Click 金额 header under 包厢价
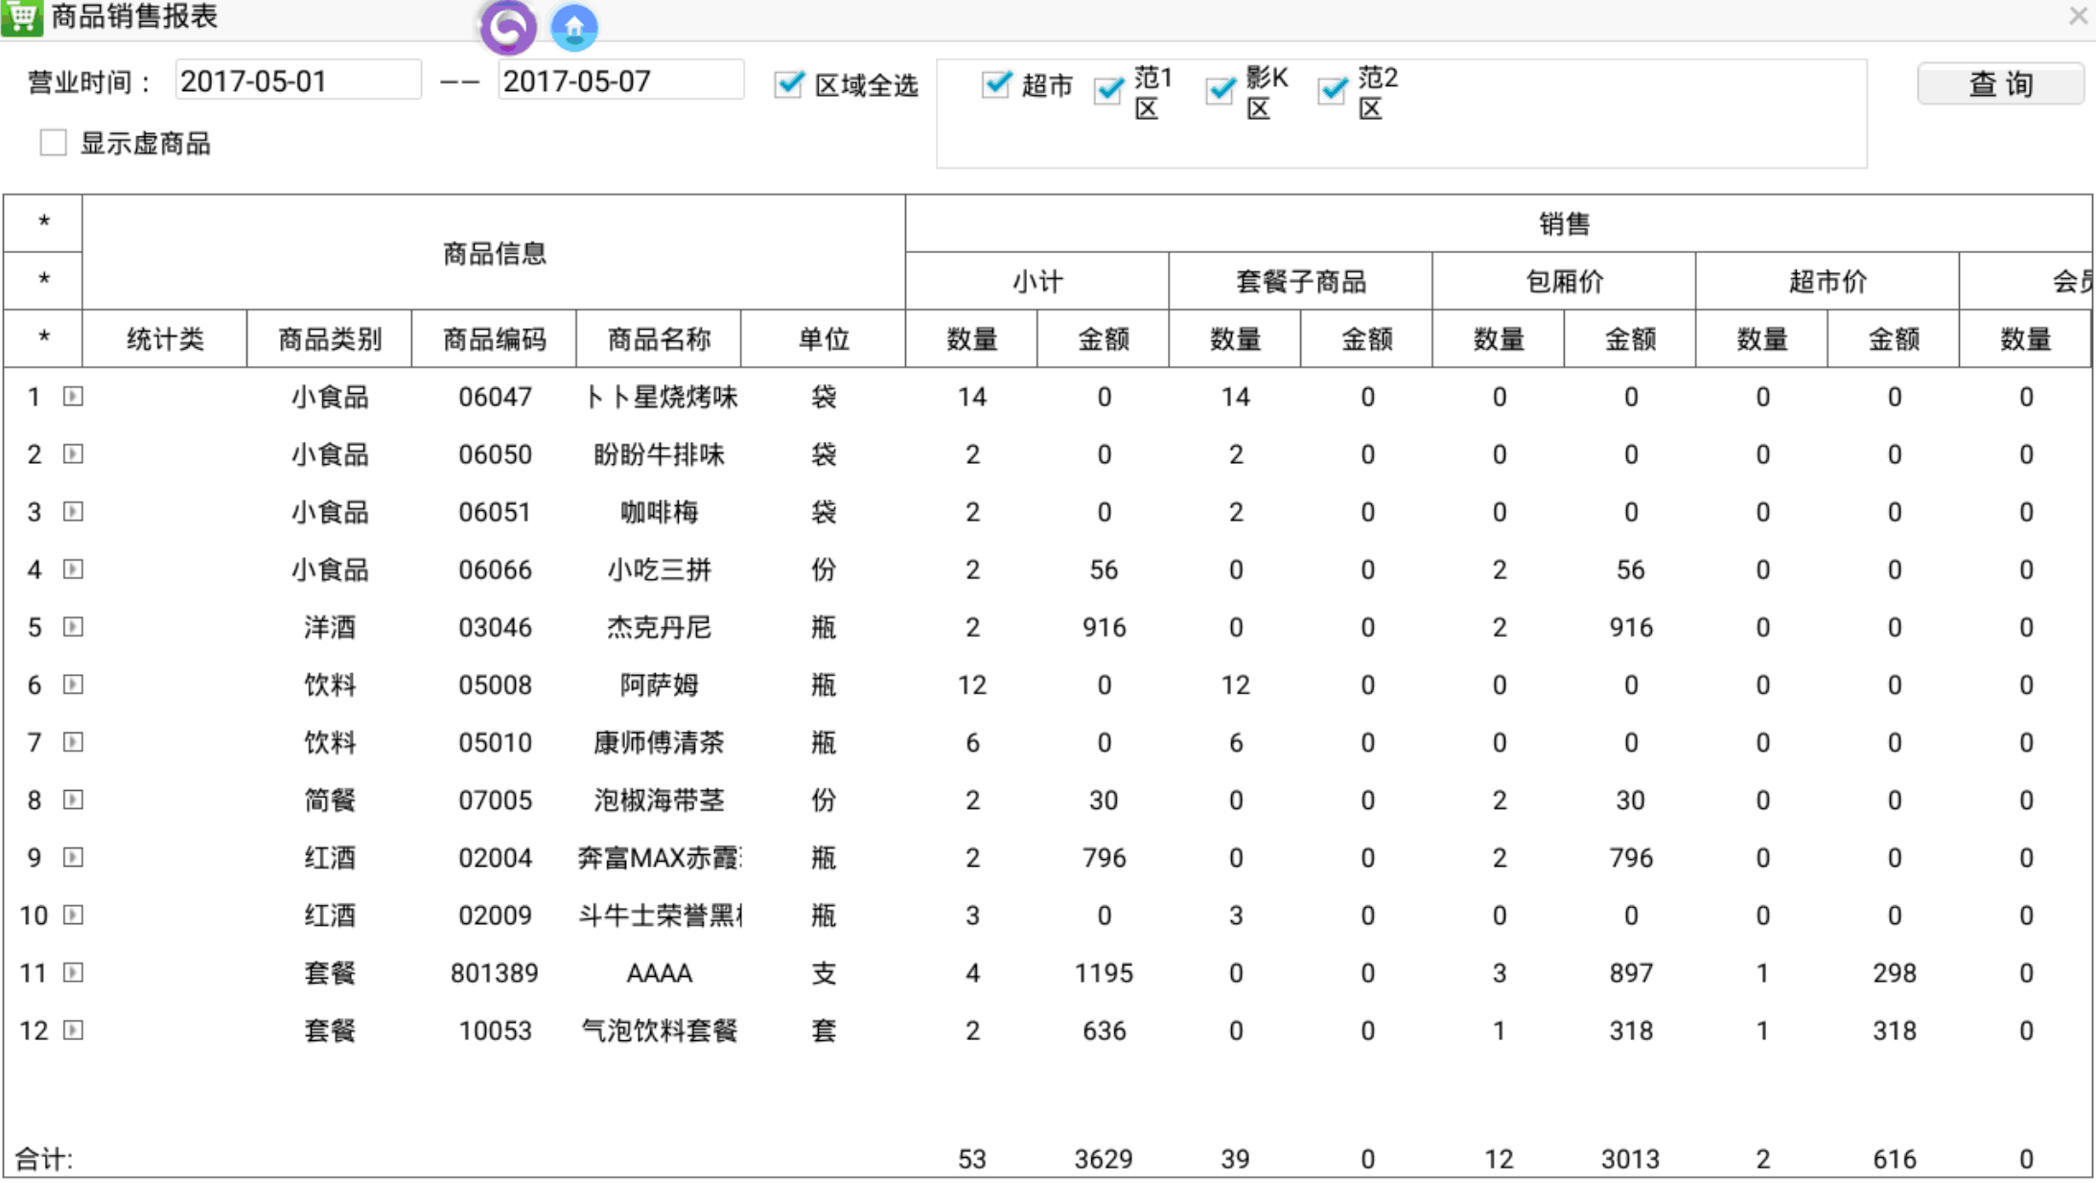The height and width of the screenshot is (1183, 2096). click(x=1630, y=338)
